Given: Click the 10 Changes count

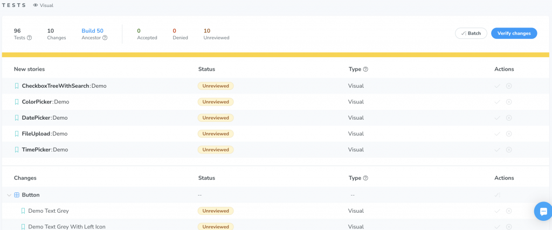Looking at the screenshot, I should pyautogui.click(x=56, y=34).
